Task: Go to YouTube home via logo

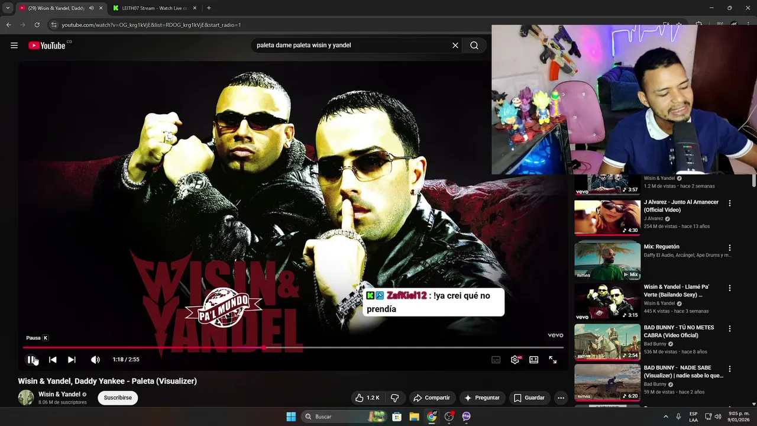Action: click(47, 46)
